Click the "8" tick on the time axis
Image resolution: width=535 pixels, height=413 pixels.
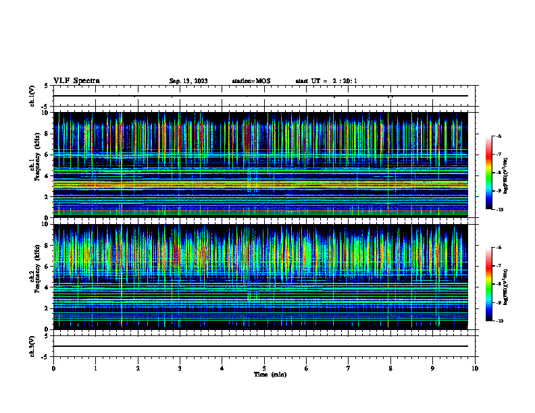[390, 368]
